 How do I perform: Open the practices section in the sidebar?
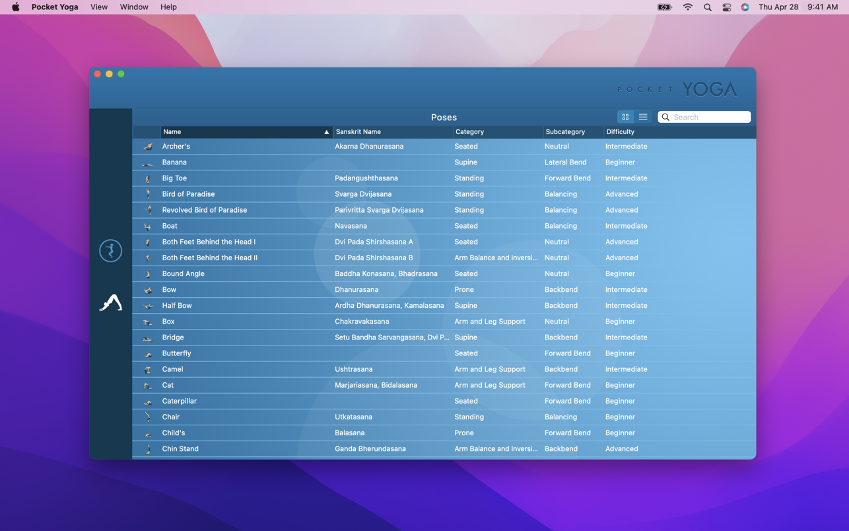[x=110, y=251]
